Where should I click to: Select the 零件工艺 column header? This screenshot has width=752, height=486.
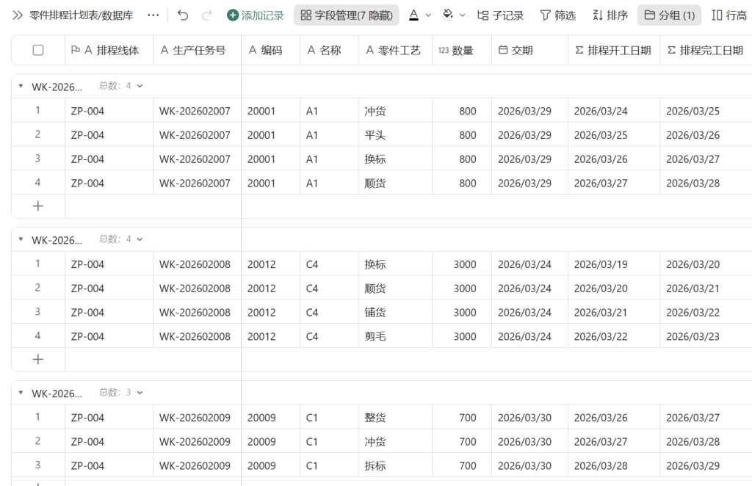[x=395, y=50]
